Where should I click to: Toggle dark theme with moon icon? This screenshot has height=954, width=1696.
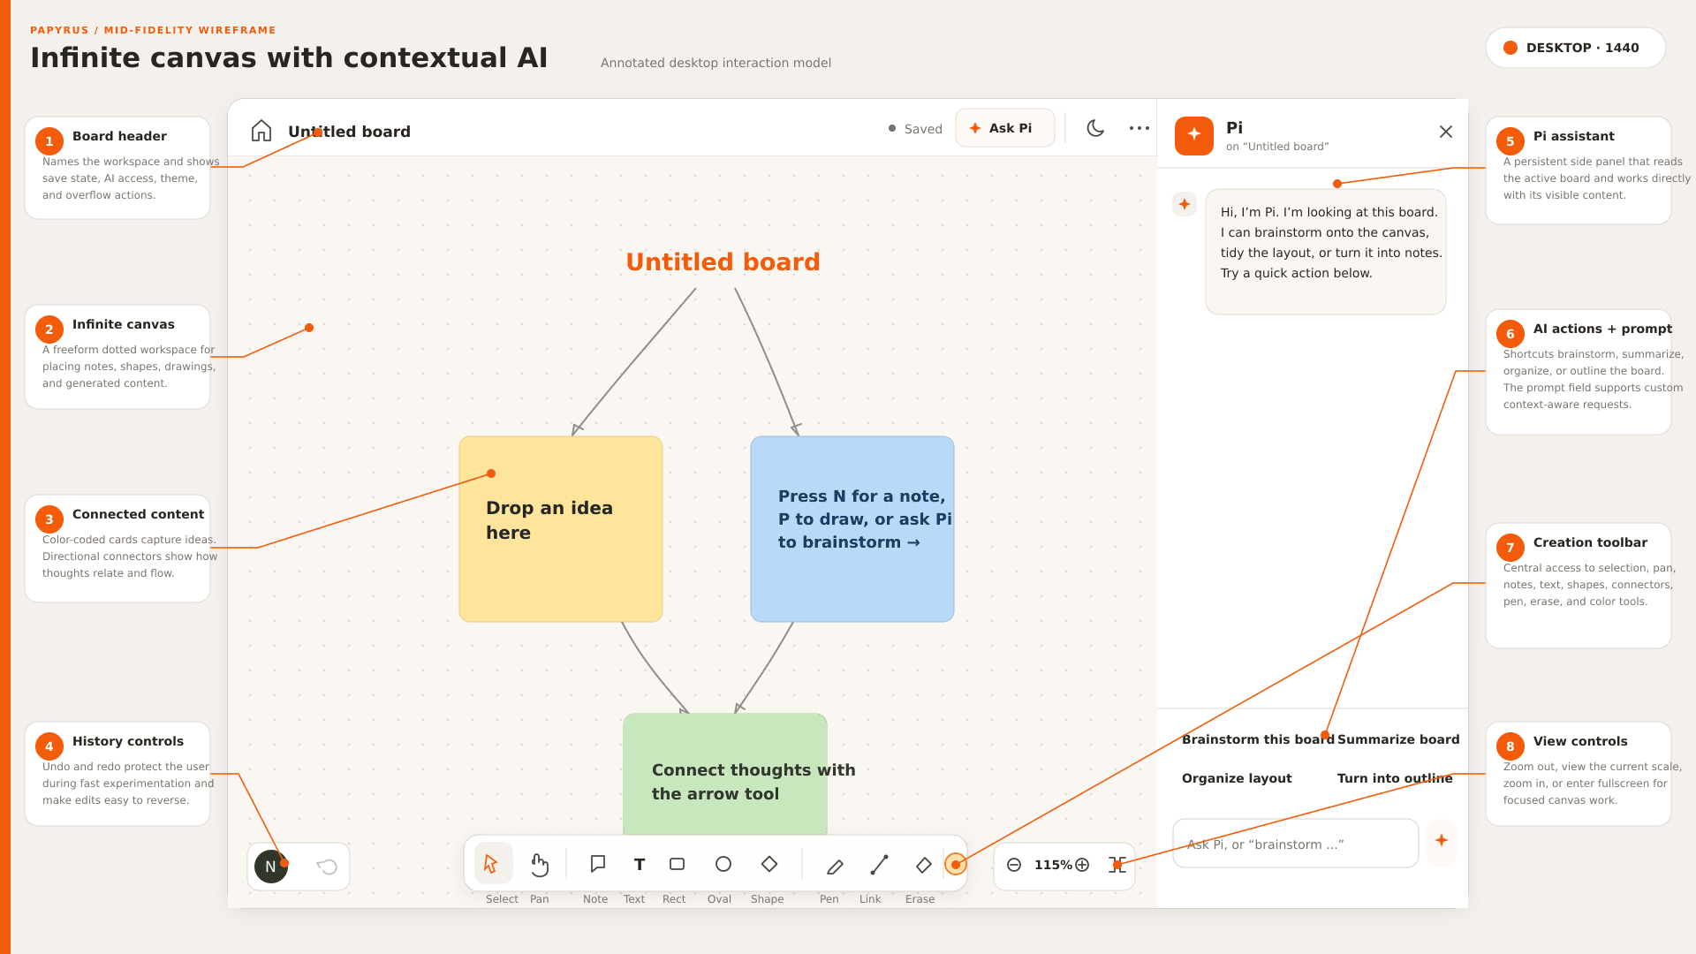[x=1095, y=128]
